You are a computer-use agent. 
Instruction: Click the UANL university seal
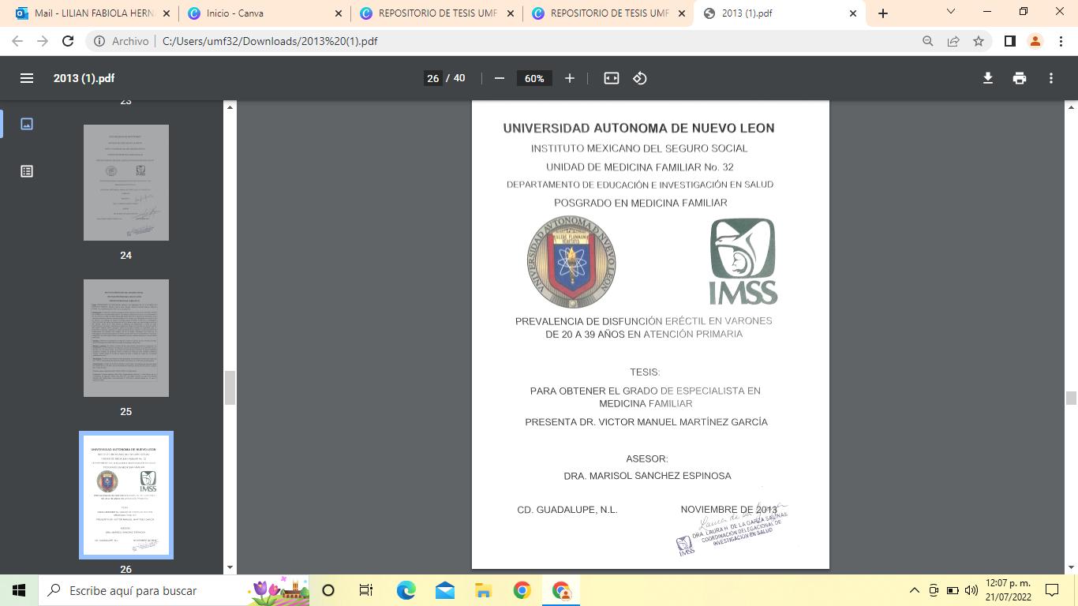point(571,262)
